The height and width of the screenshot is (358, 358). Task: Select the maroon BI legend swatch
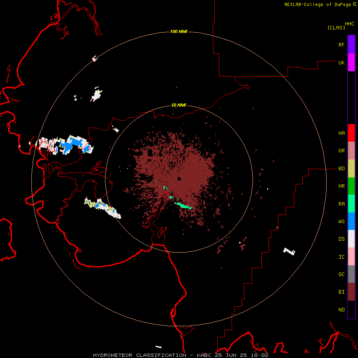(351, 292)
